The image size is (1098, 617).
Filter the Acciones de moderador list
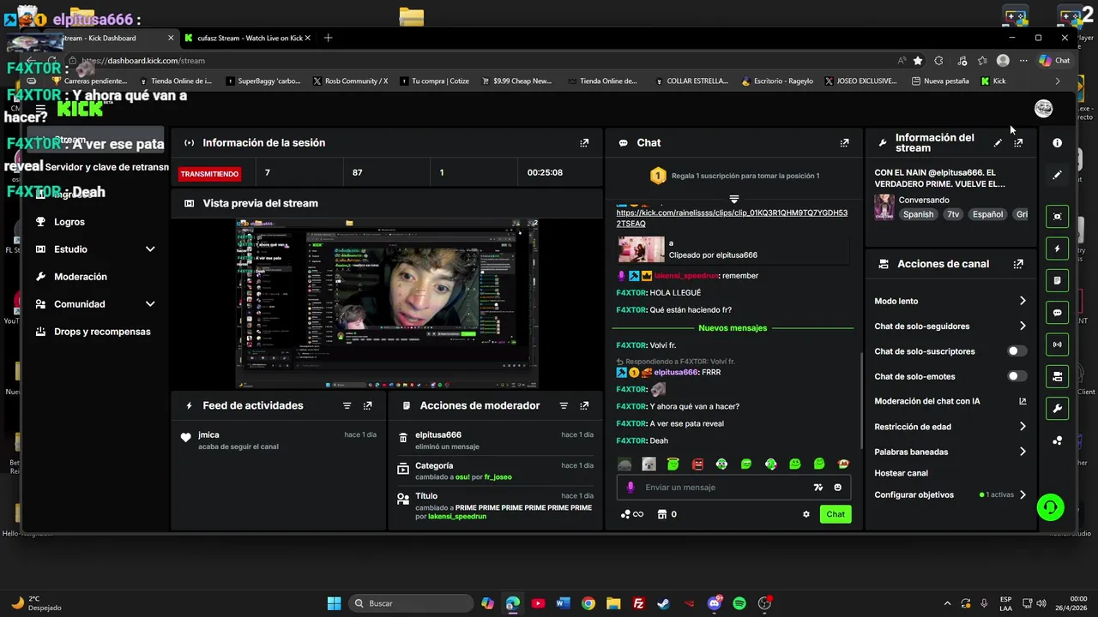pos(564,405)
